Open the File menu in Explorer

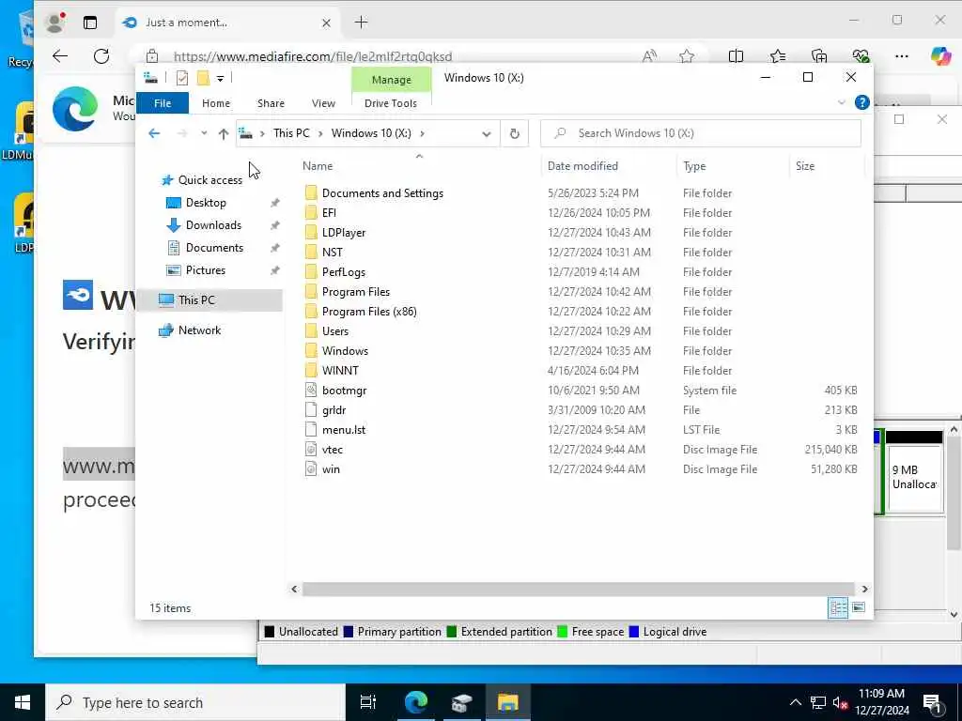point(163,103)
